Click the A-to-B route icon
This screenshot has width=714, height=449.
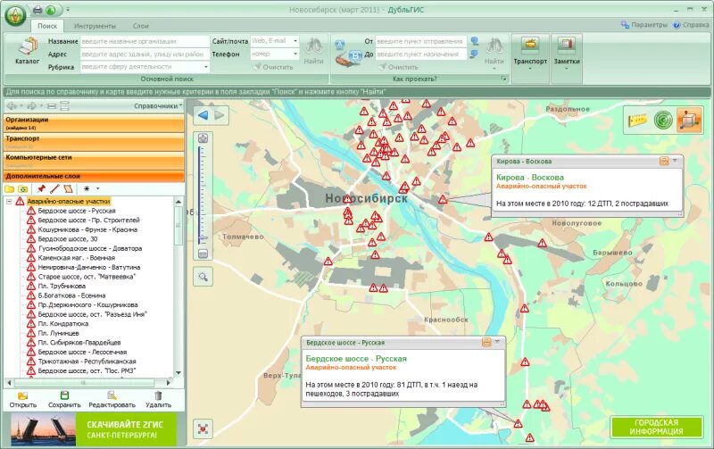tap(348, 52)
